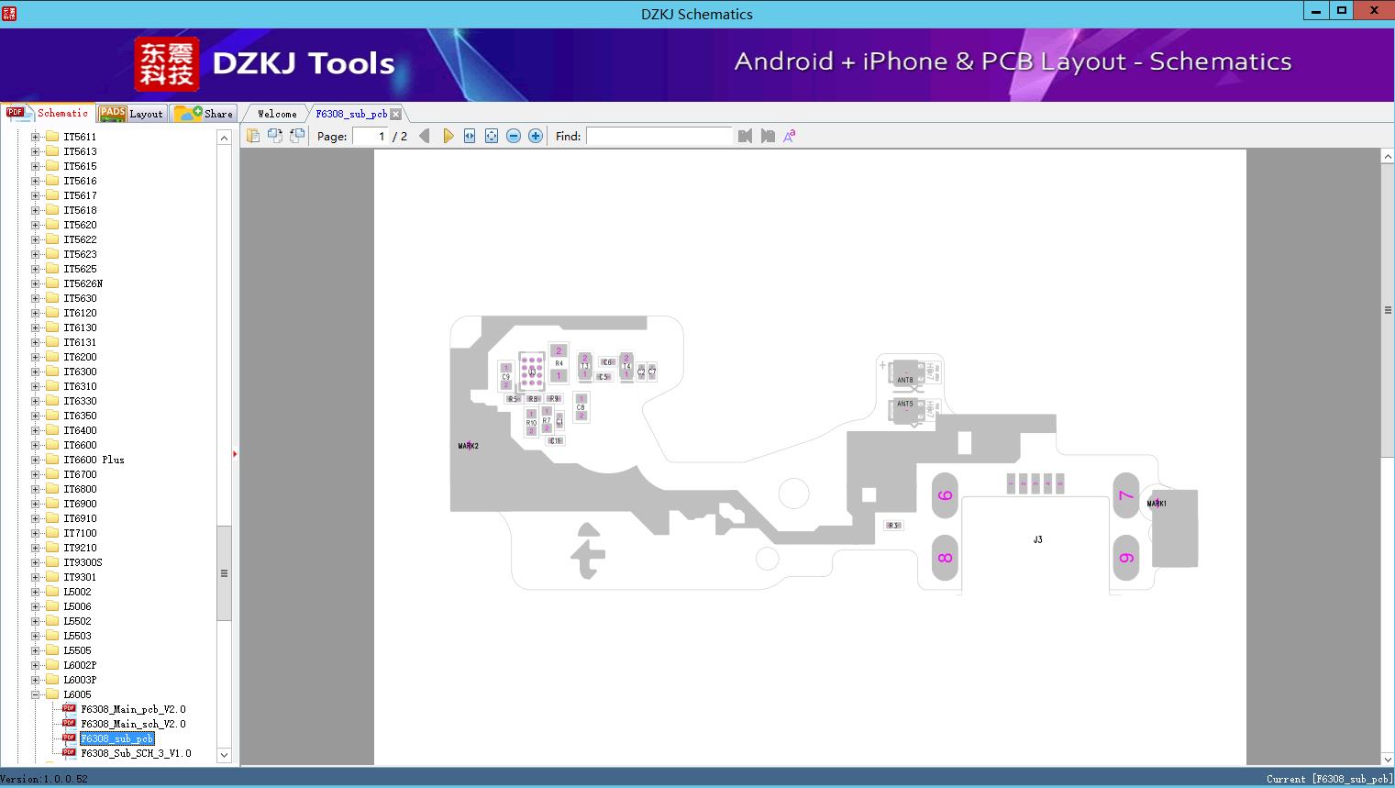The height and width of the screenshot is (788, 1395).
Task: Go to the previous page arrow
Action: 425,136
